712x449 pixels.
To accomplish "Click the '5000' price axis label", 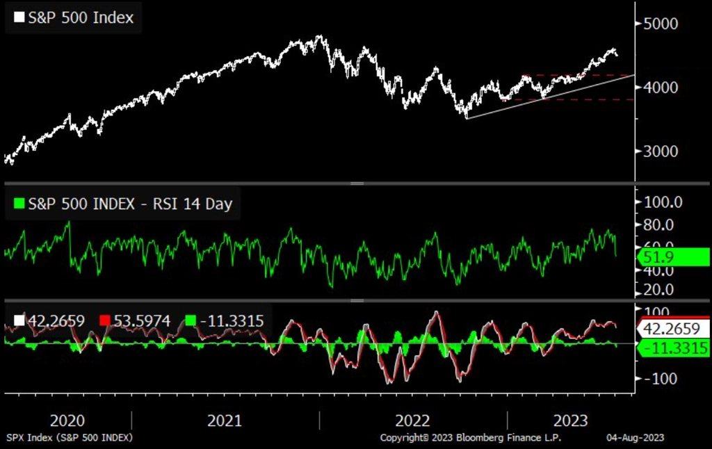I will pyautogui.click(x=661, y=23).
